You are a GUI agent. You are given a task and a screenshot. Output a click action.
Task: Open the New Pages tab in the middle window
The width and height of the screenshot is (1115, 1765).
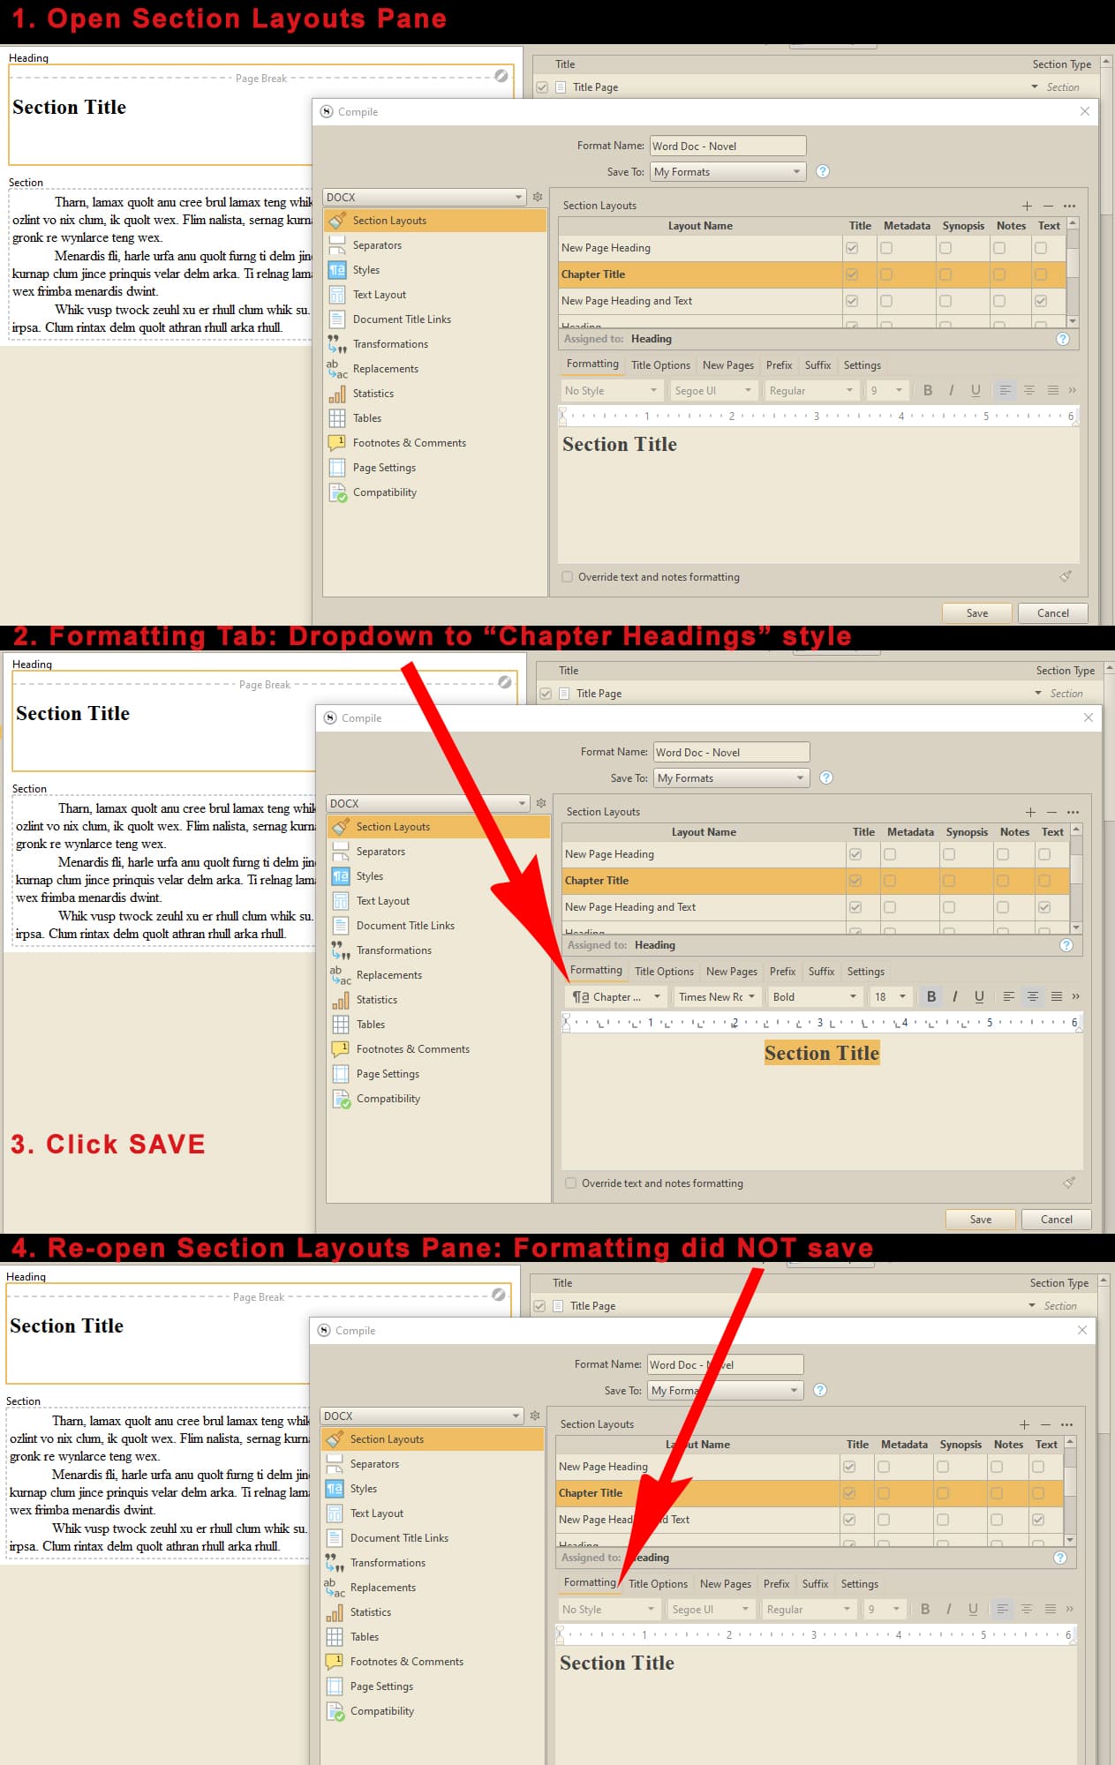tap(731, 972)
